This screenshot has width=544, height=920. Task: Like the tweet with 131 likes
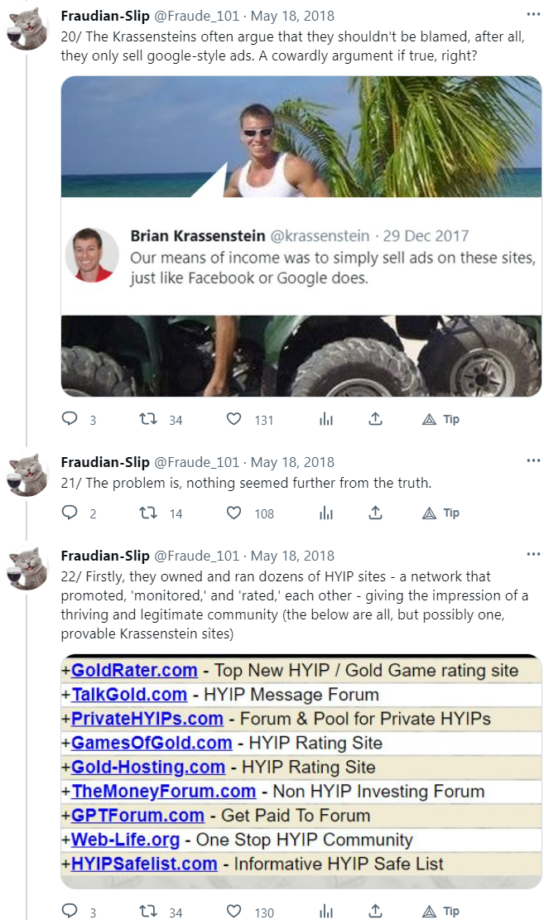pyautogui.click(x=234, y=419)
